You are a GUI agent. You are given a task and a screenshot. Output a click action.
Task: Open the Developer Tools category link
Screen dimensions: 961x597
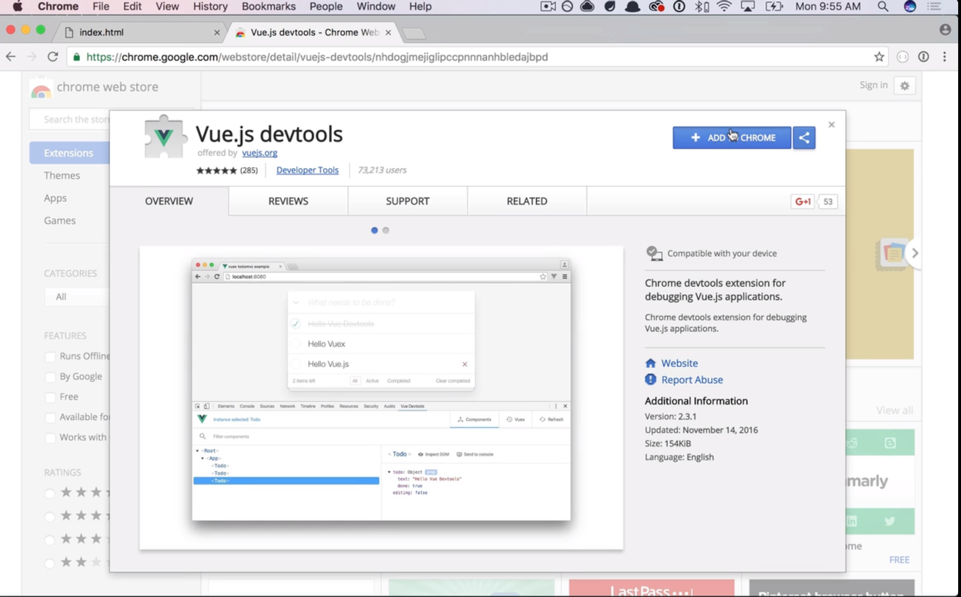coord(308,170)
